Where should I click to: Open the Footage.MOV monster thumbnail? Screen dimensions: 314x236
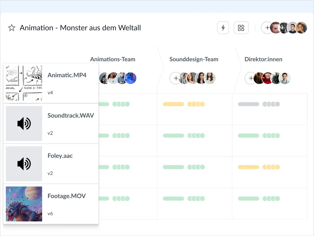click(24, 204)
